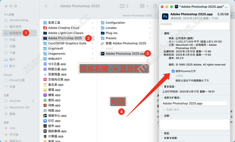Expand the 预览 section

[162, 133]
